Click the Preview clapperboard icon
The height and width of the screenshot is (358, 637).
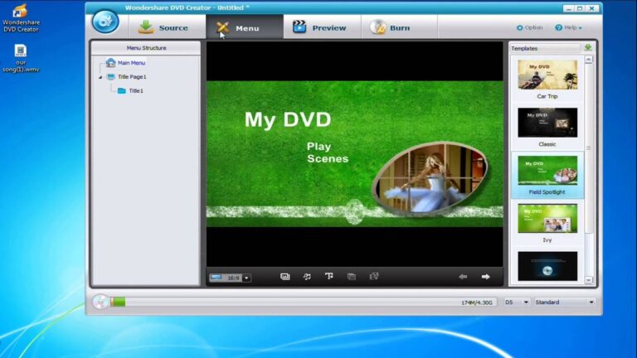[x=299, y=27]
